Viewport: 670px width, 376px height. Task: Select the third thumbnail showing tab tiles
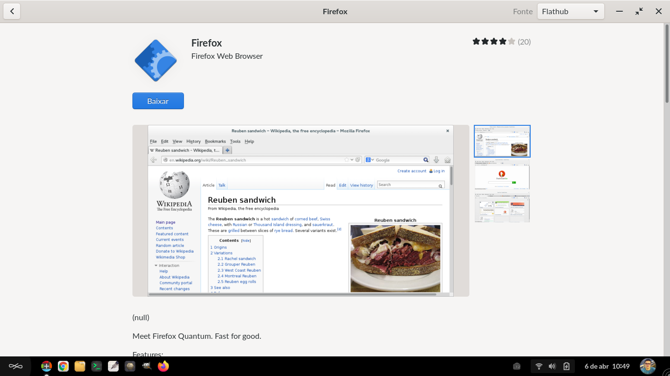[502, 207]
